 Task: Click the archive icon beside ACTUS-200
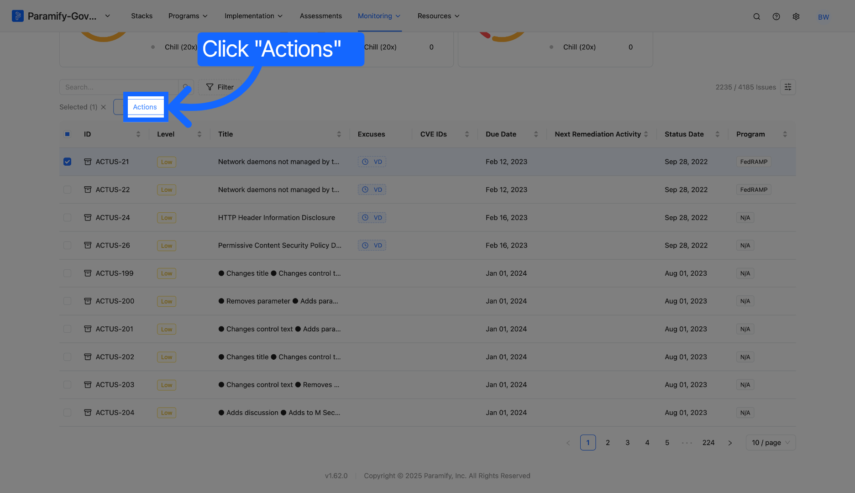[88, 301]
